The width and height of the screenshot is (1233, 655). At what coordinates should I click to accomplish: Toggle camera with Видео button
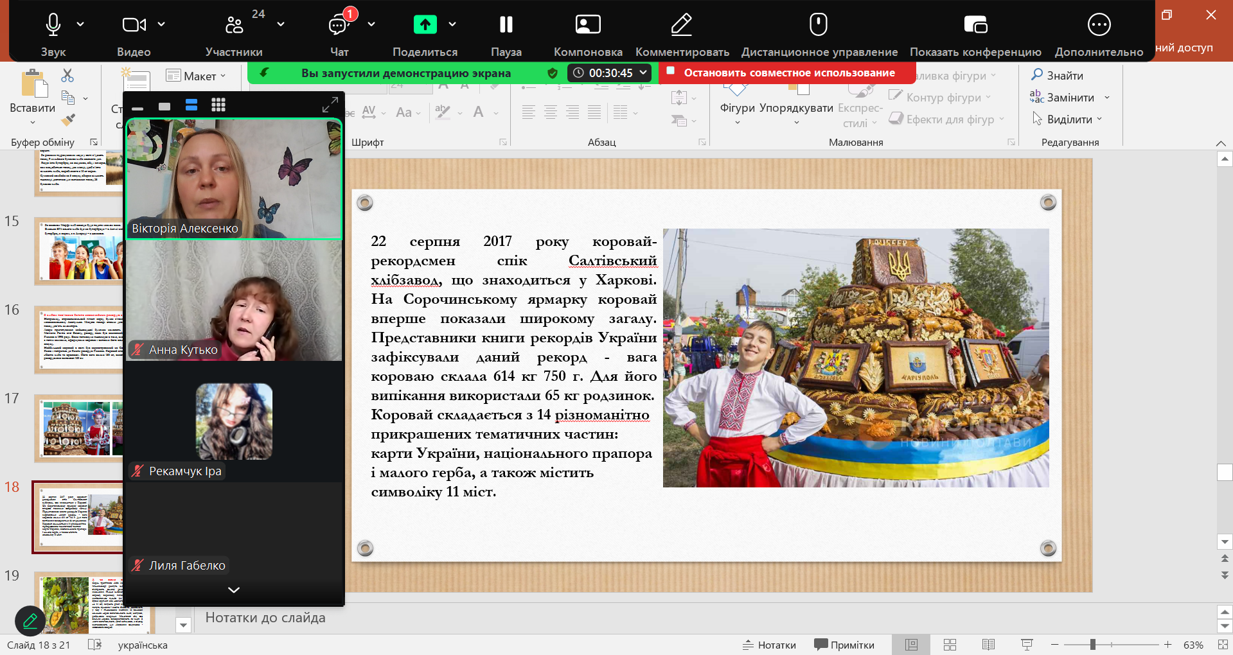[x=134, y=25]
